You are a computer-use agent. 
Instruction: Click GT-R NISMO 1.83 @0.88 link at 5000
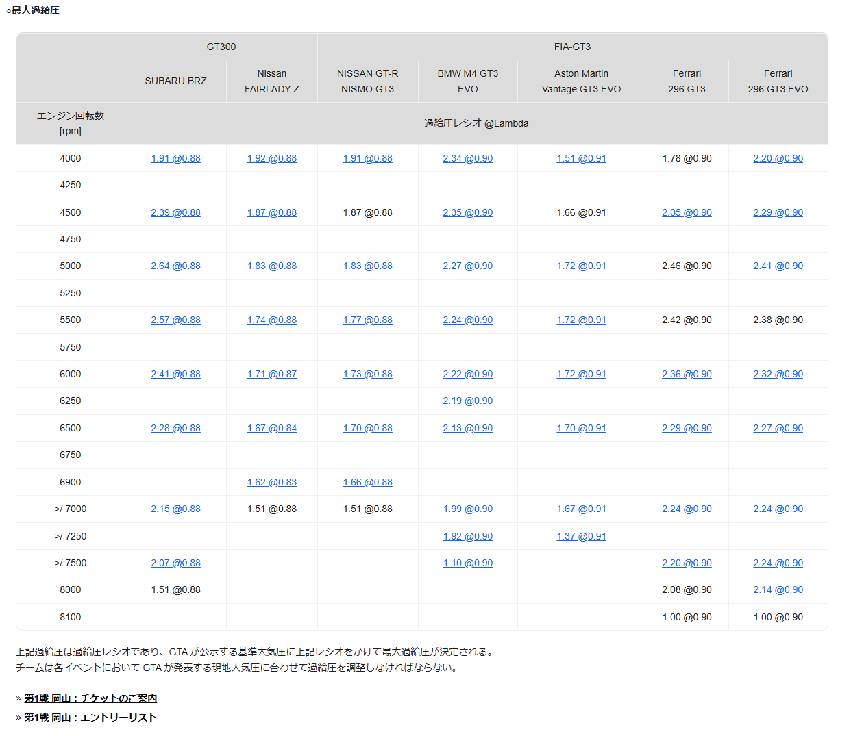pyautogui.click(x=368, y=266)
